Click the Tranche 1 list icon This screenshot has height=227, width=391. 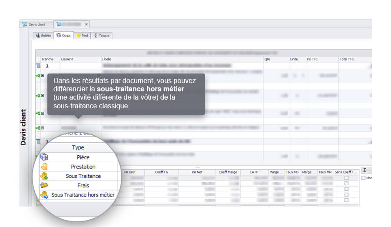[x=38, y=66]
